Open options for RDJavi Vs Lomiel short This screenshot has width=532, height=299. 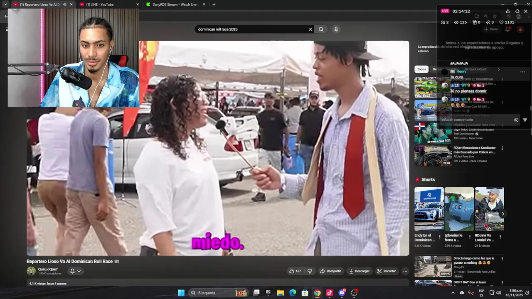click(500, 237)
